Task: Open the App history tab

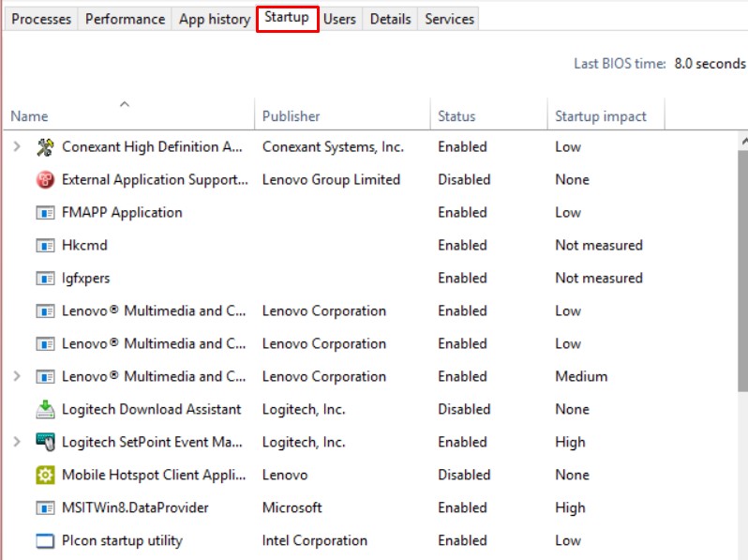Action: (215, 19)
